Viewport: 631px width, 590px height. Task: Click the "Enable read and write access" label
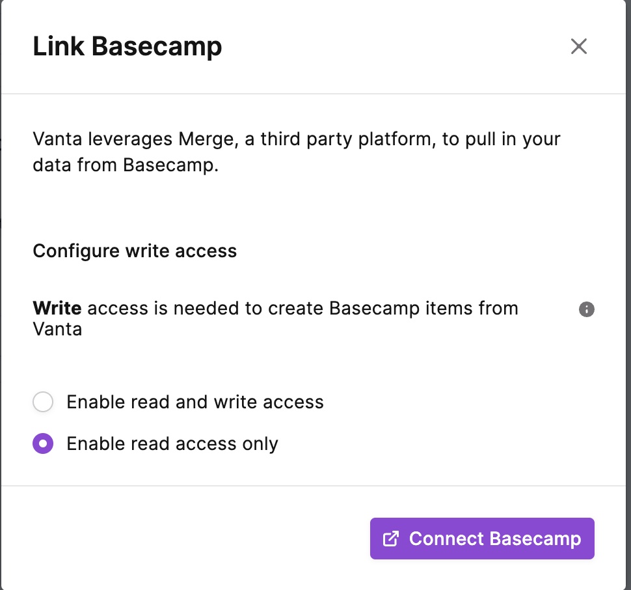click(195, 402)
